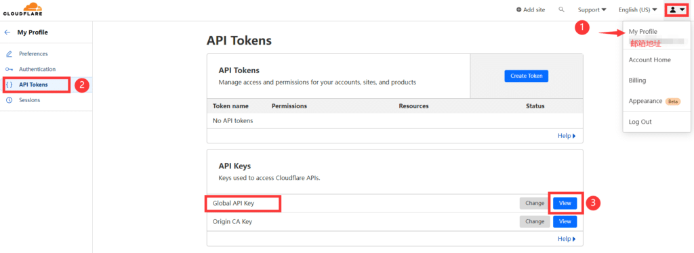Click the Resources column header
This screenshot has width=694, height=253.
(x=413, y=106)
